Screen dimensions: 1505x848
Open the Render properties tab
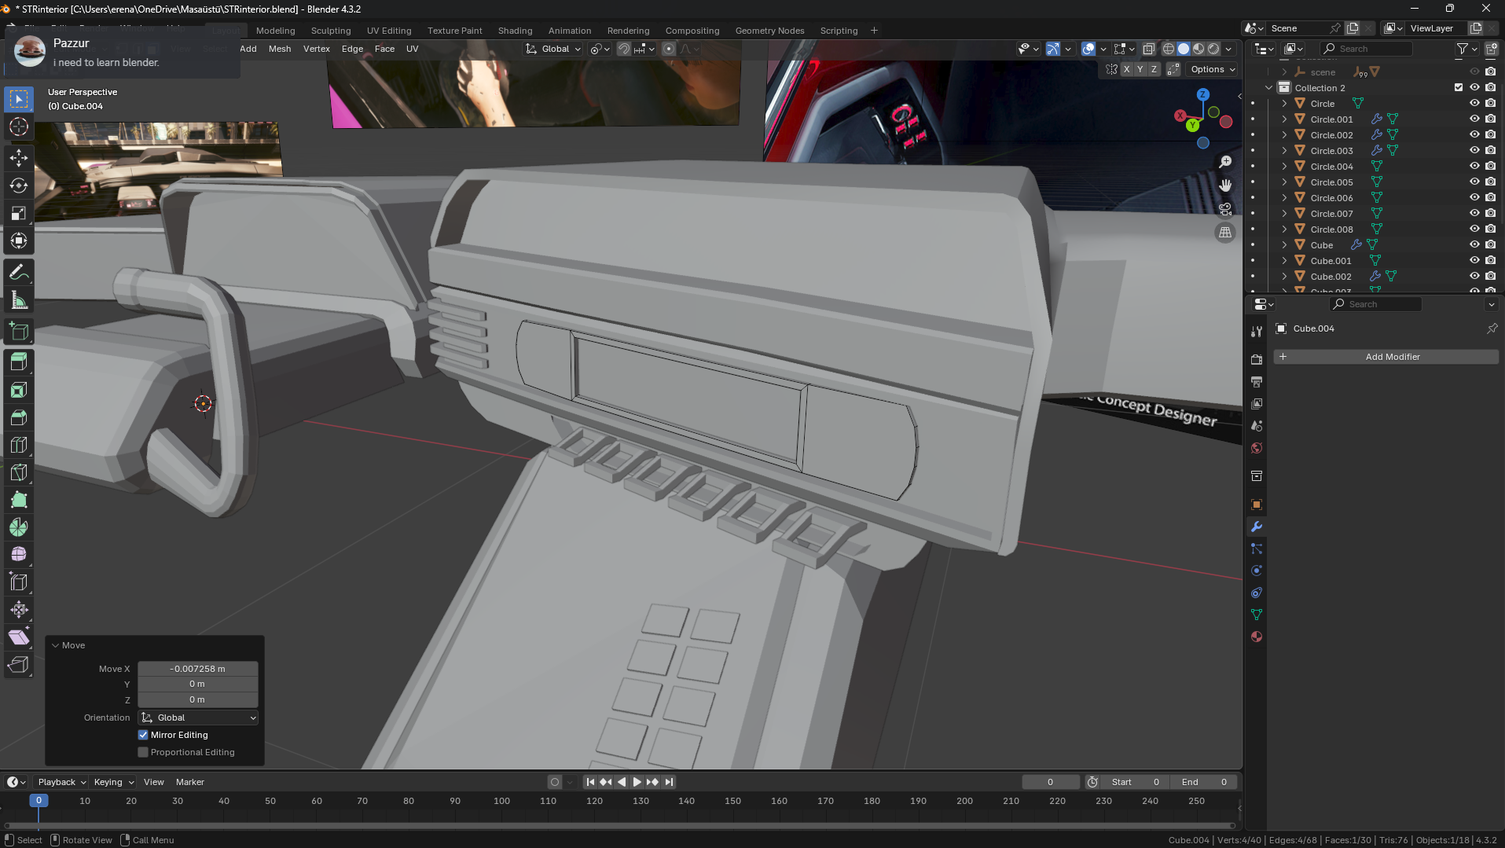(x=1257, y=359)
